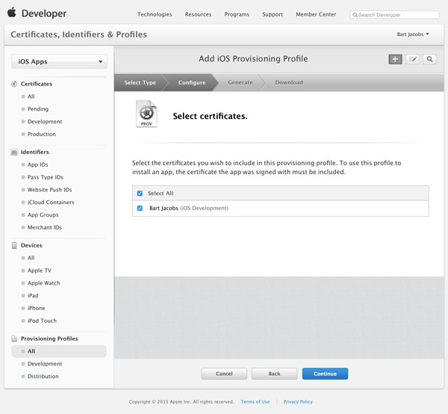The image size is (448, 414).
Task: Click the Cancel button
Action: (224, 374)
